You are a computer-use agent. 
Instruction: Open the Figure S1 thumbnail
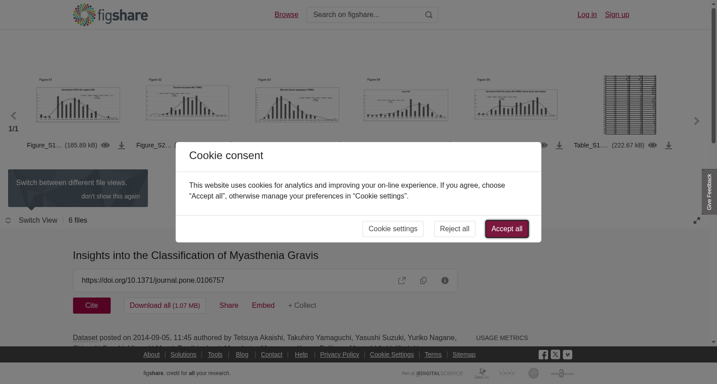tap(78, 105)
